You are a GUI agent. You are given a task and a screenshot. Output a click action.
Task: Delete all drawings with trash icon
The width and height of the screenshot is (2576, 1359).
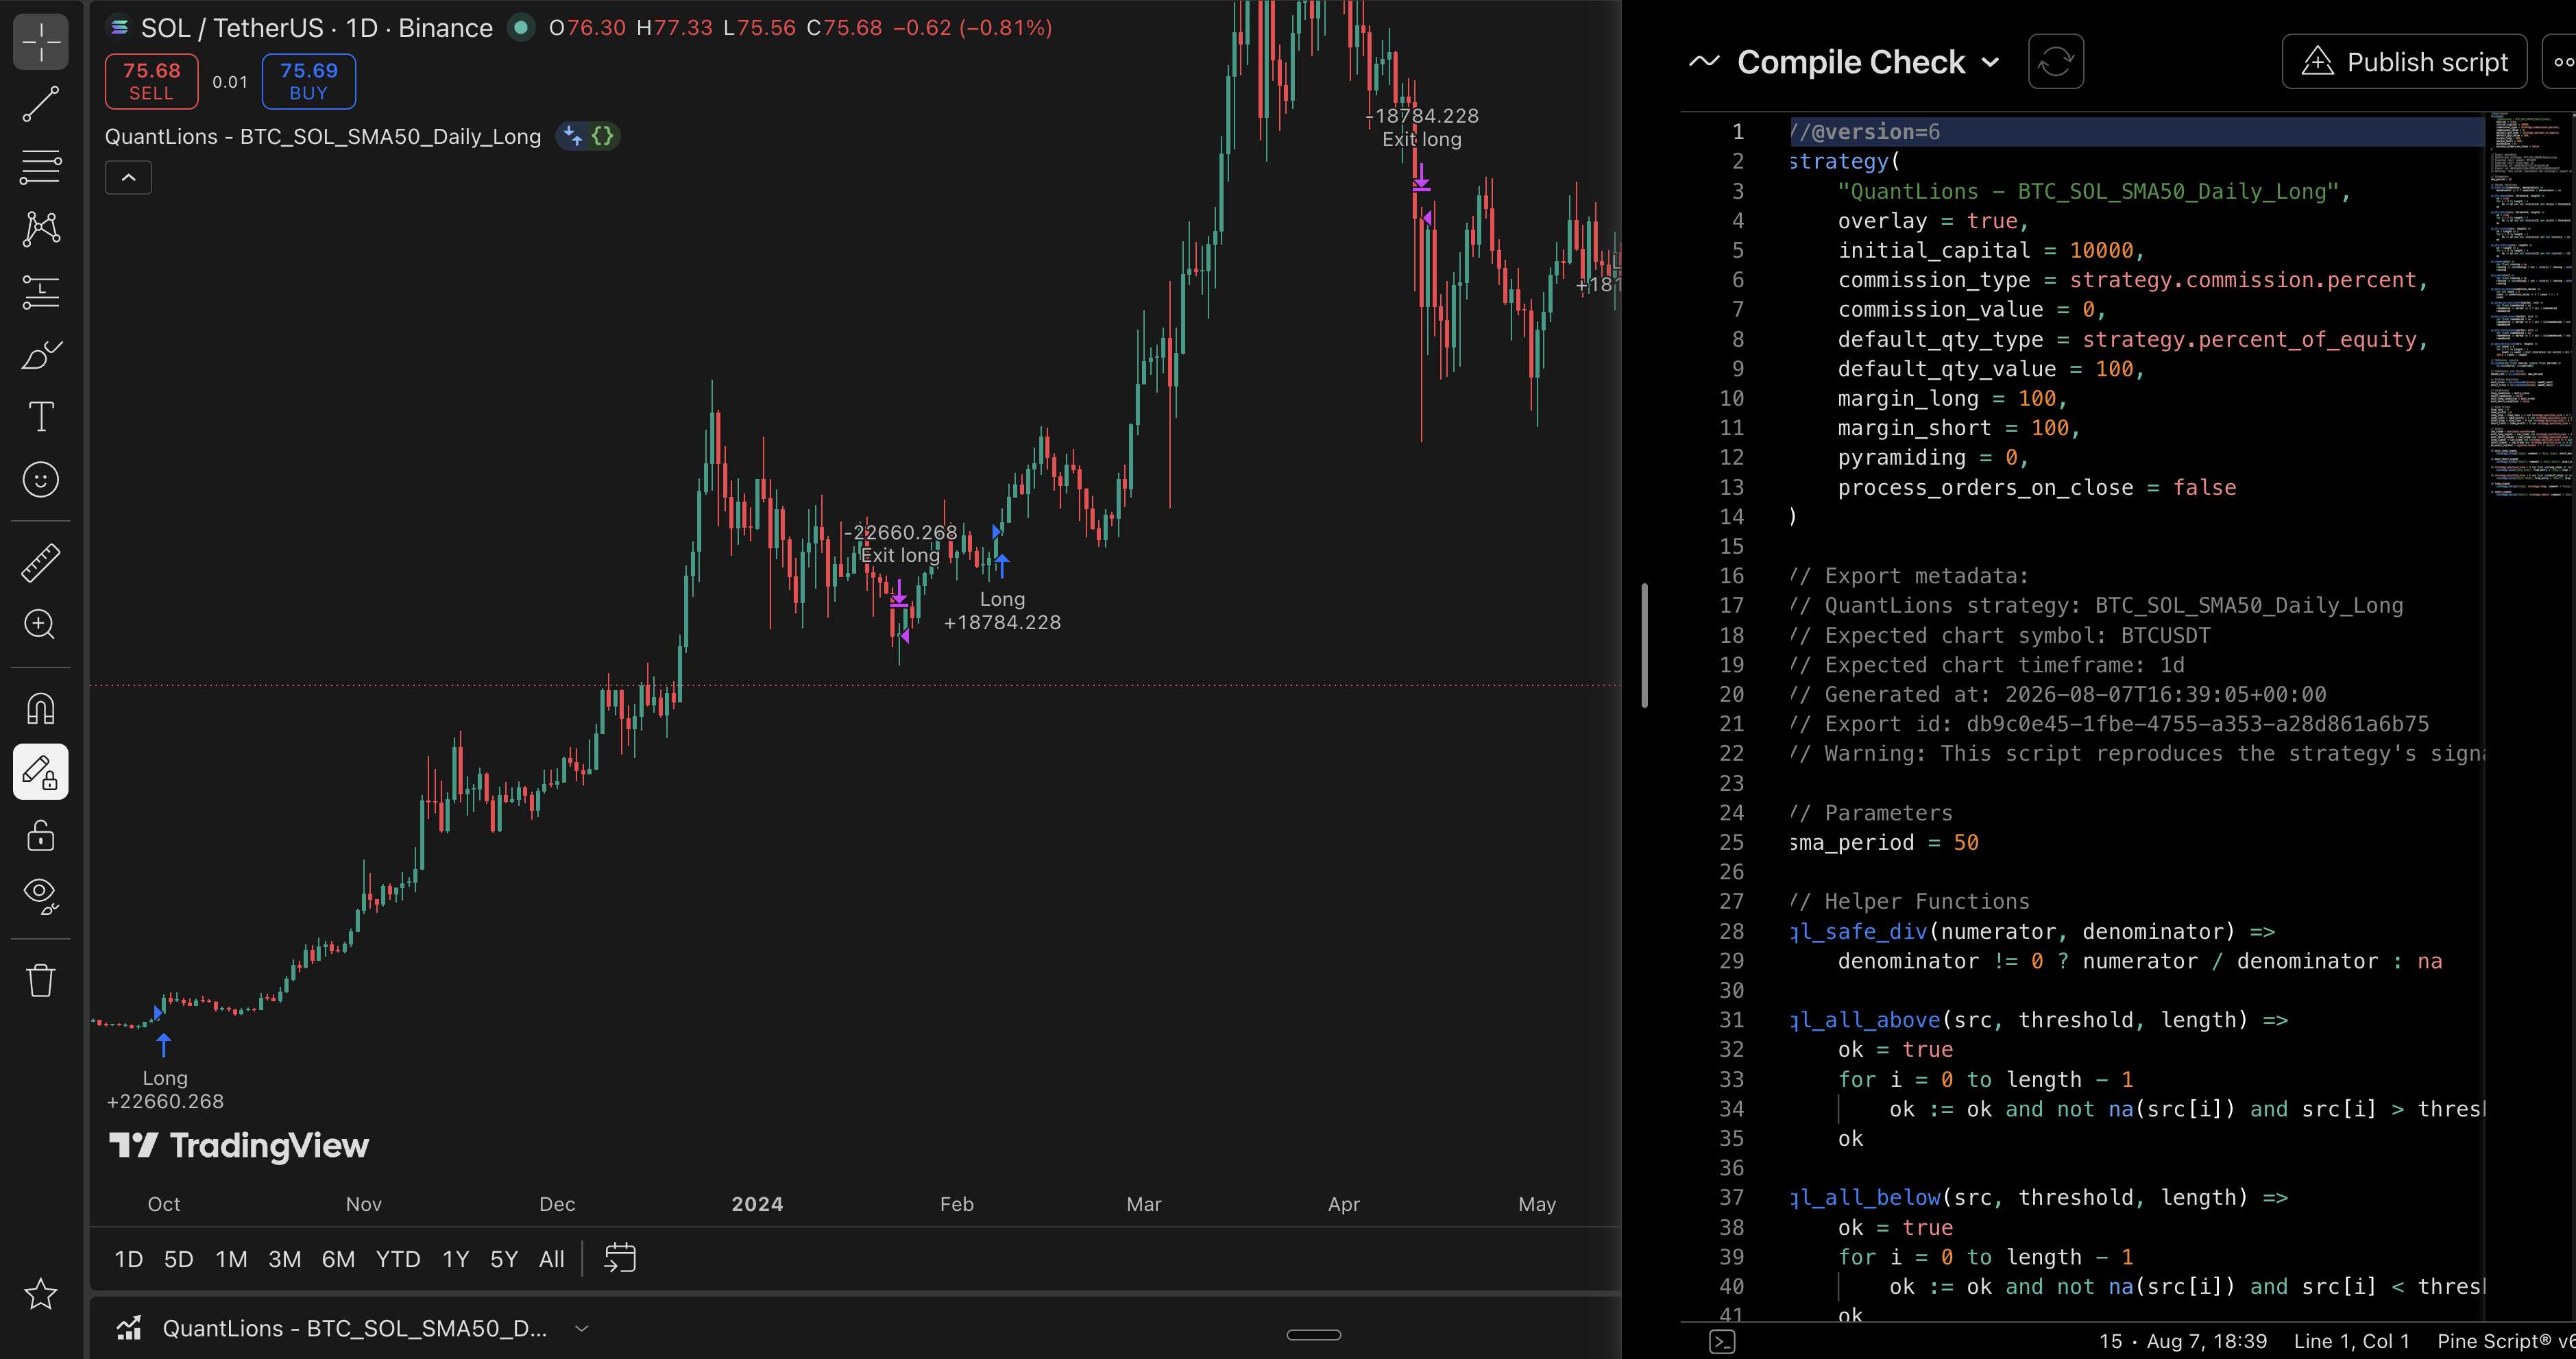click(41, 980)
